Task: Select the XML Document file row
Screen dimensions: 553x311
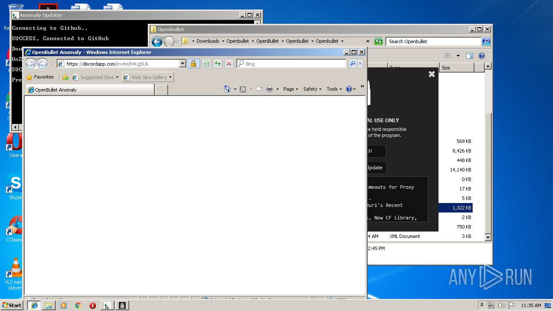Action: [x=420, y=236]
